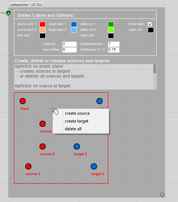Click the Cablecurve value field
Viewport: 178px width, 202px height.
114,50
